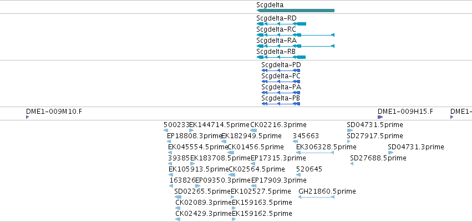Select the SD04731.5prime EST glyph
Screen dimensions: 472x222
coord(350,130)
